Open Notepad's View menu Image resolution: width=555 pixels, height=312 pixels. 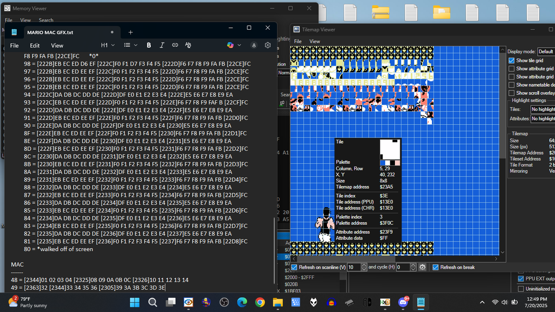(x=57, y=45)
